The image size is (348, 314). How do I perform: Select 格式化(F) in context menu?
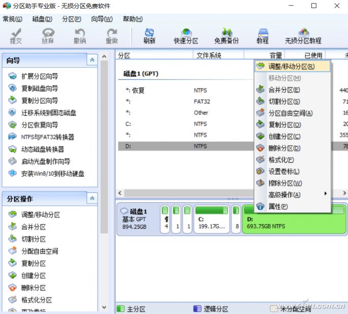[x=292, y=160]
